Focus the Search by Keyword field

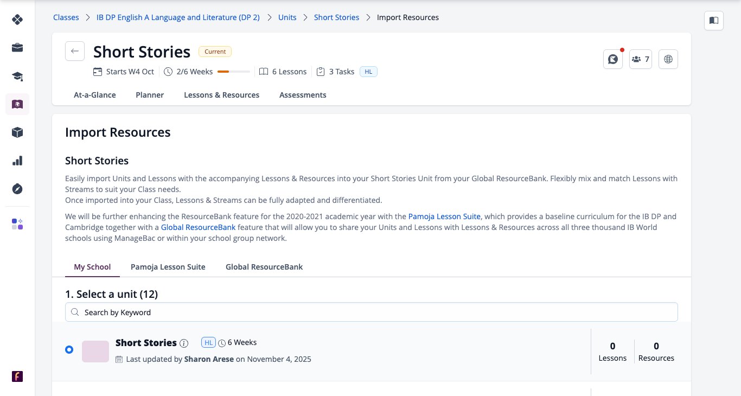tap(372, 312)
